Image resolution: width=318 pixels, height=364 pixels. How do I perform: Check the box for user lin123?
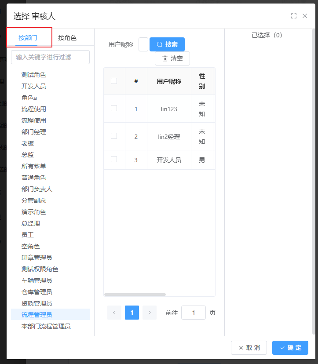click(x=114, y=108)
